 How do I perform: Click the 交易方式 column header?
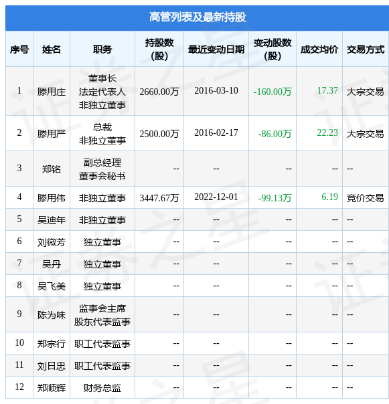[366, 49]
